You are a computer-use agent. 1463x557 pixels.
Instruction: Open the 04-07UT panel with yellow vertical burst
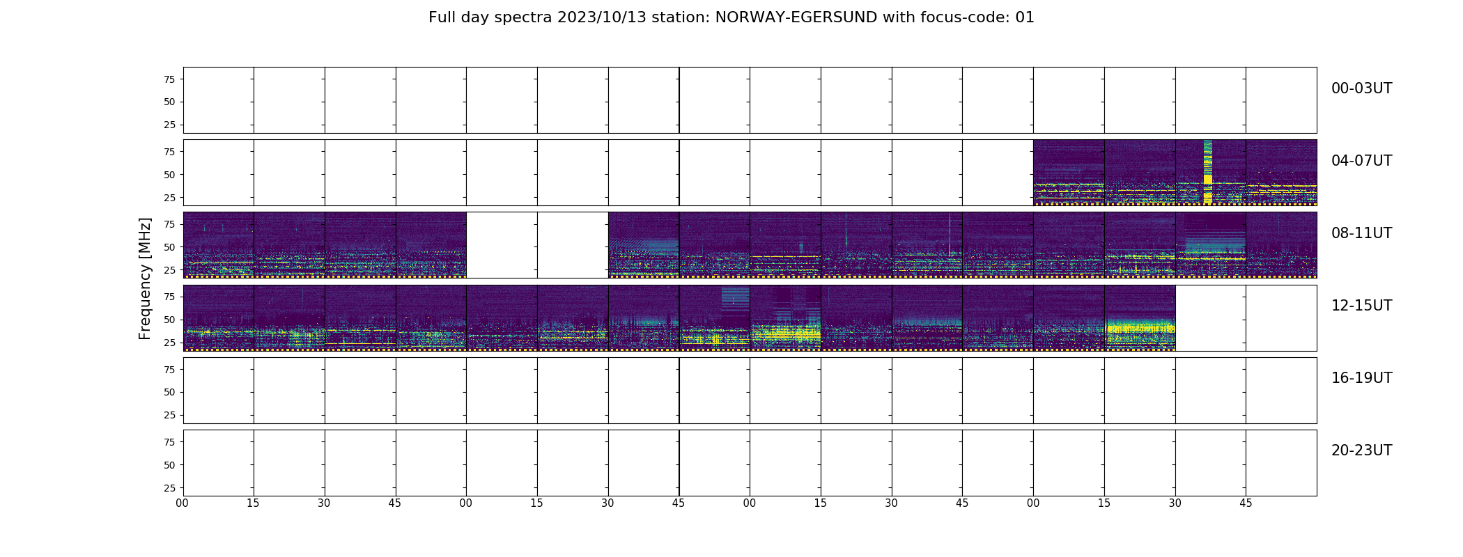pyautogui.click(x=1210, y=172)
